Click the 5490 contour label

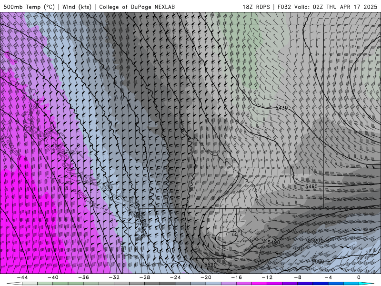click(274, 242)
